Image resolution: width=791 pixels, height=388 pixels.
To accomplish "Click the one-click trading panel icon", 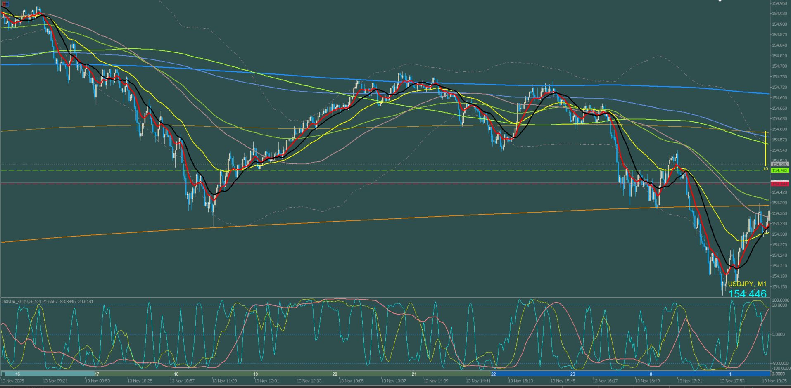I will [5, 4].
